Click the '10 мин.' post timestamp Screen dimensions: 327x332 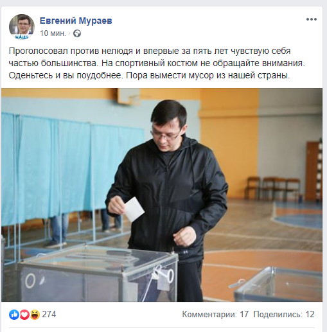pyautogui.click(x=53, y=33)
